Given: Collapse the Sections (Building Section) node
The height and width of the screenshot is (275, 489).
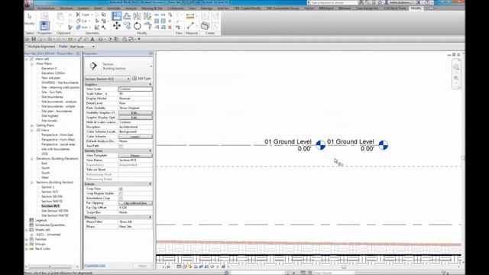Looking at the screenshot, I should coord(32,183).
